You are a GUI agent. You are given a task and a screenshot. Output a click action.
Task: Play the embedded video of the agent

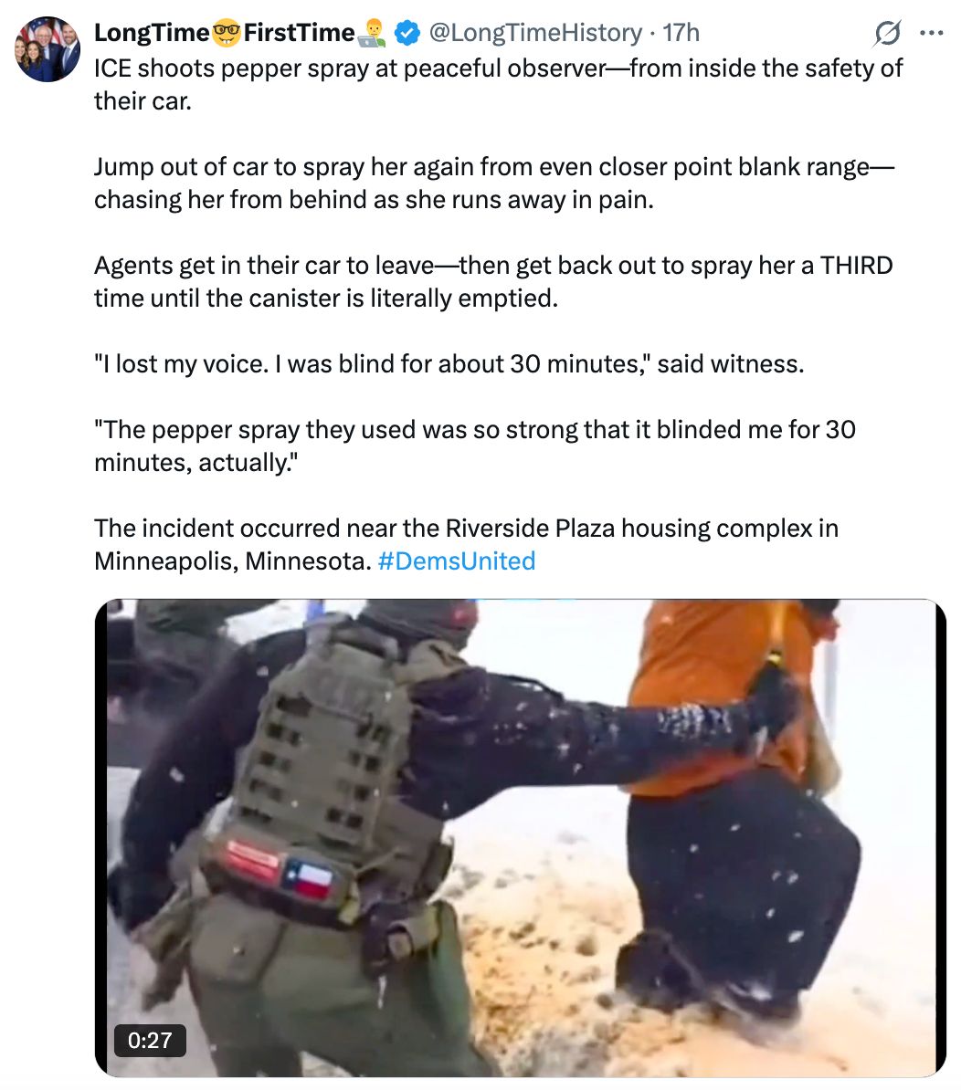coord(520,838)
